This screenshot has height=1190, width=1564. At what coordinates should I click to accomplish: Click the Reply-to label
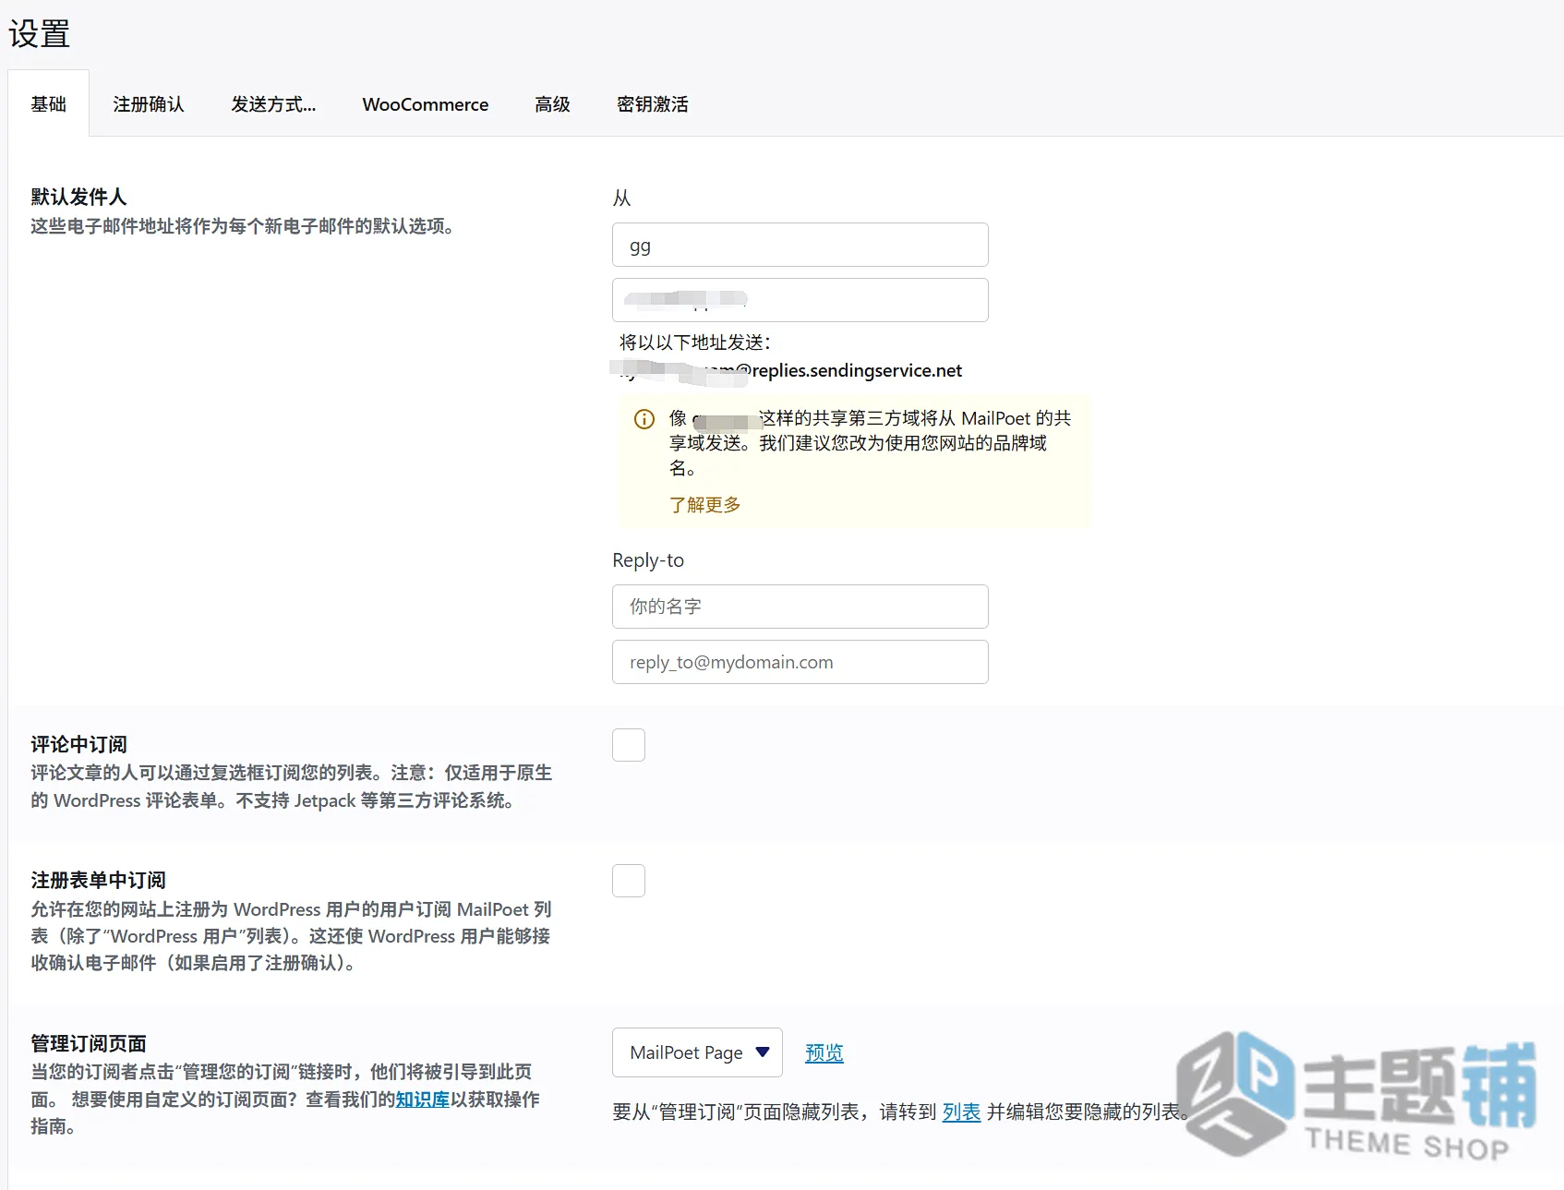tap(648, 560)
